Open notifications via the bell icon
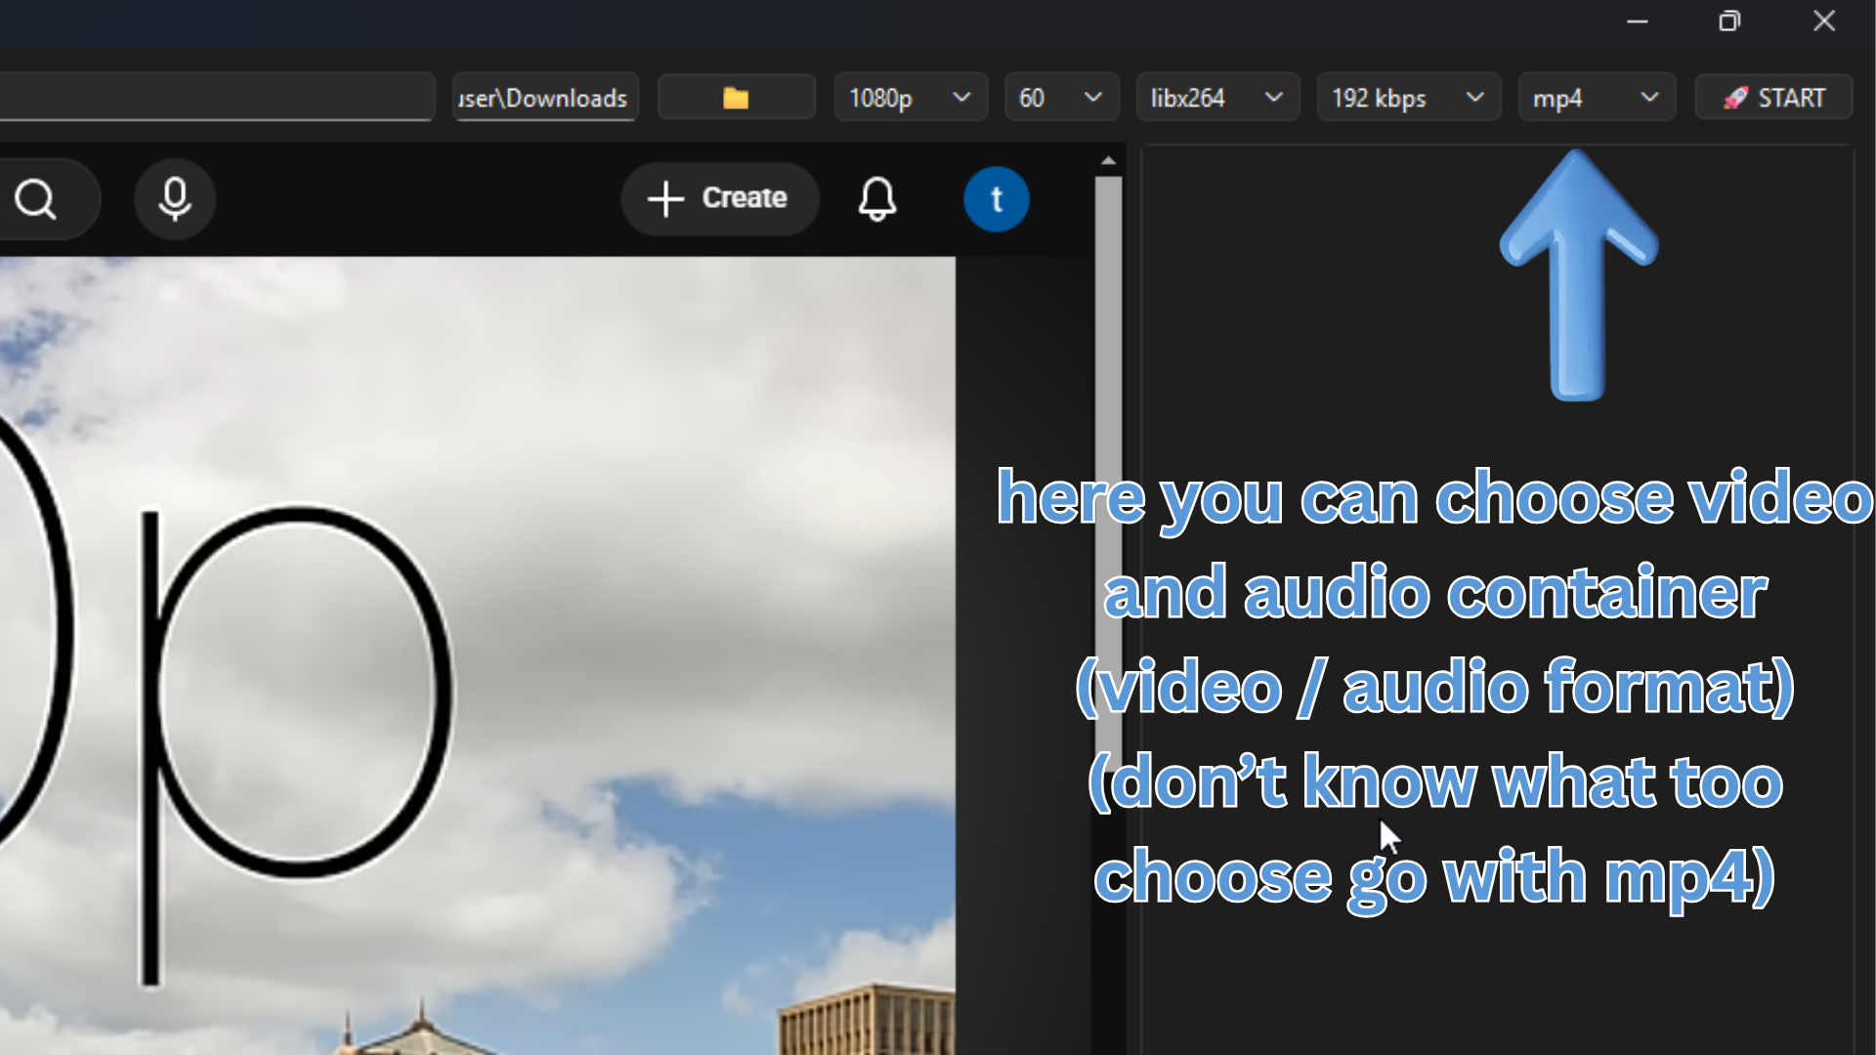 [877, 199]
